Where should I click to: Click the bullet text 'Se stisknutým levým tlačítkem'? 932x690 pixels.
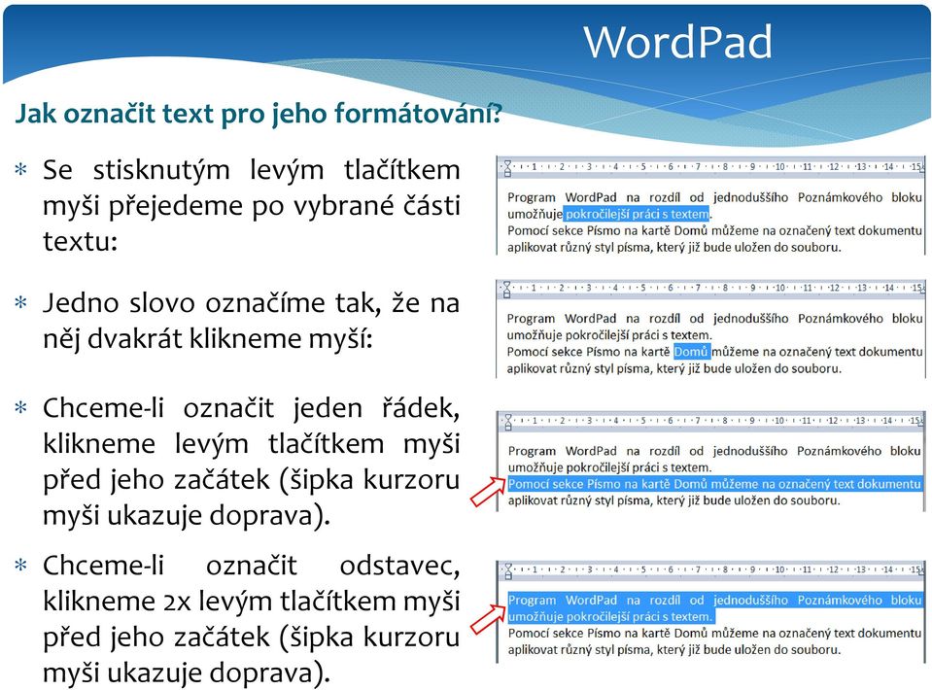pos(252,170)
